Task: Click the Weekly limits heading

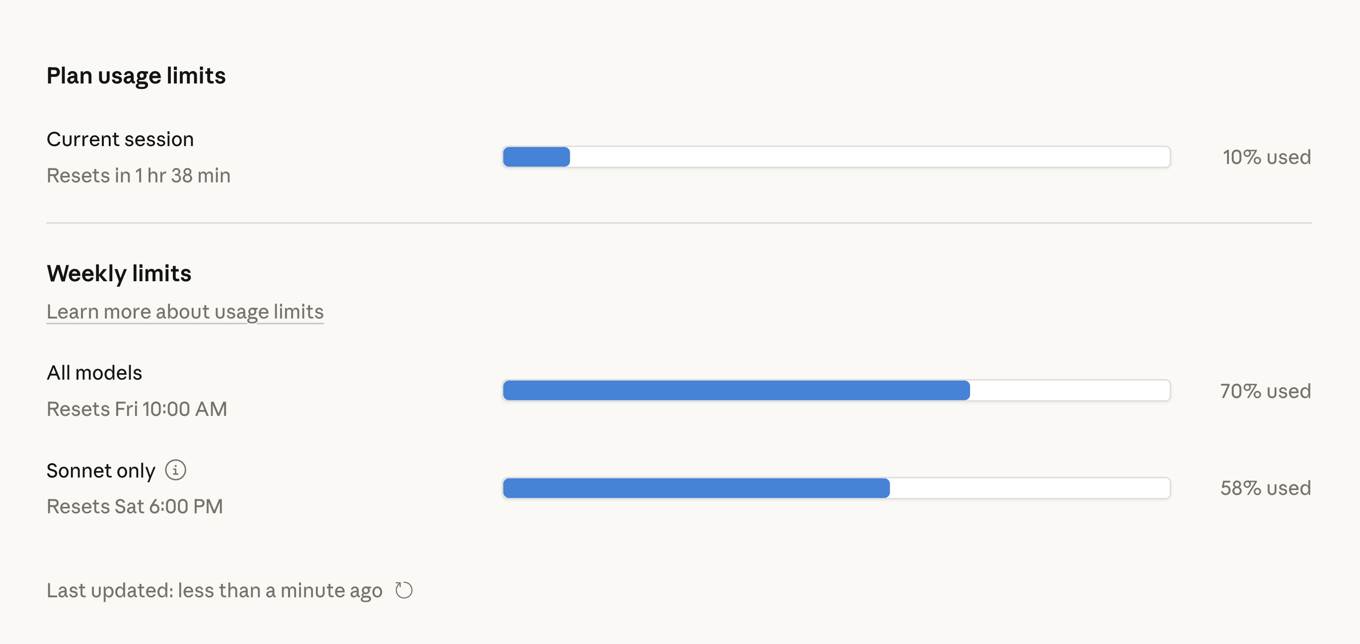Action: point(119,273)
